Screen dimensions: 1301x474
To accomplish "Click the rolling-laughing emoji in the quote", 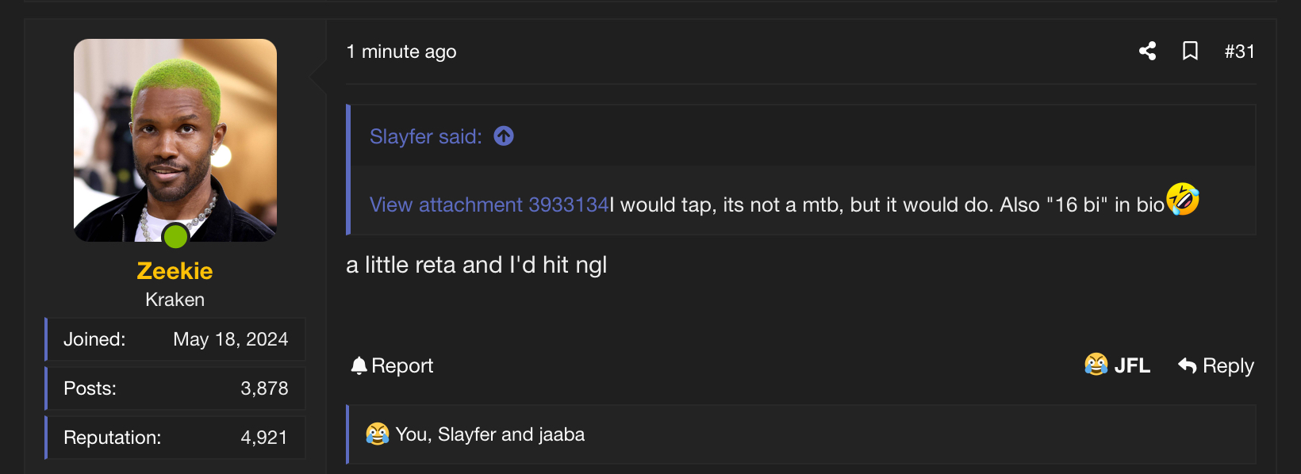I will click(1183, 199).
